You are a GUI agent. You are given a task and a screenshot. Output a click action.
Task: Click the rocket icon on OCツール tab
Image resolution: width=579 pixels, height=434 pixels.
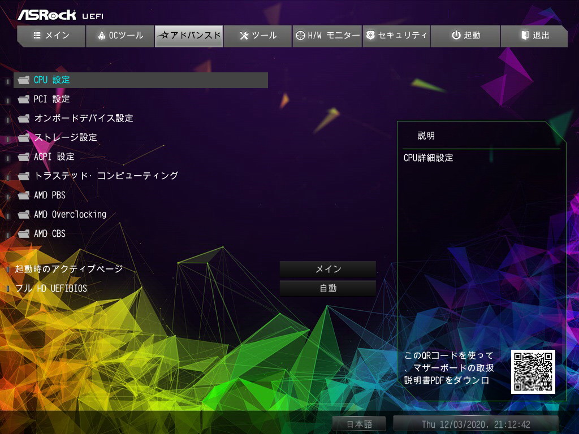click(102, 36)
